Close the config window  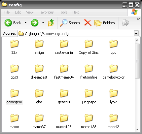point(137,5)
